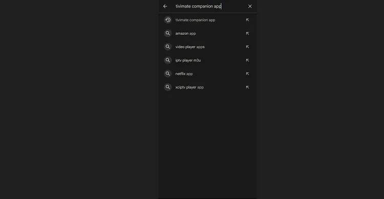
Task: Click the search field text
Action: pos(198,6)
